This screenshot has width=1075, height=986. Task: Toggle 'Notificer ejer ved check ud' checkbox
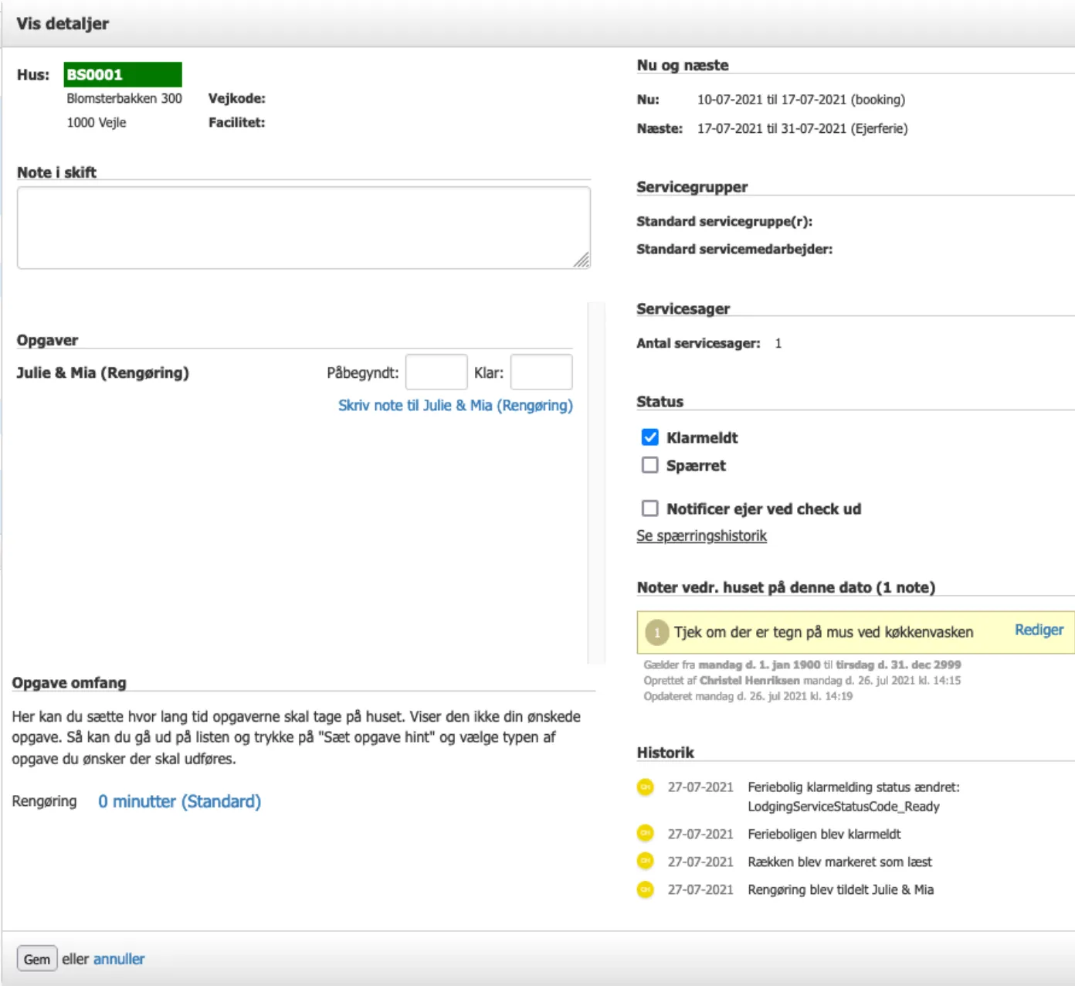click(650, 508)
